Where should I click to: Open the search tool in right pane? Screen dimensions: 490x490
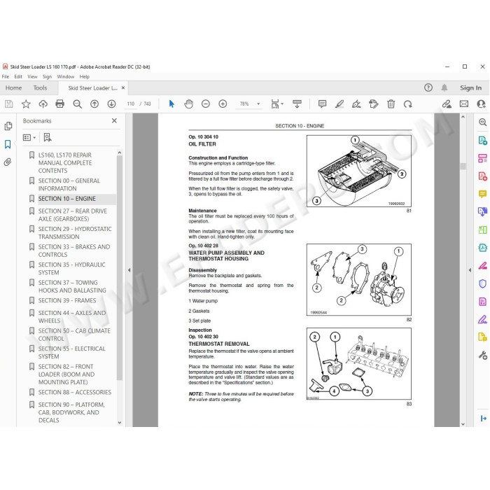[x=482, y=122]
